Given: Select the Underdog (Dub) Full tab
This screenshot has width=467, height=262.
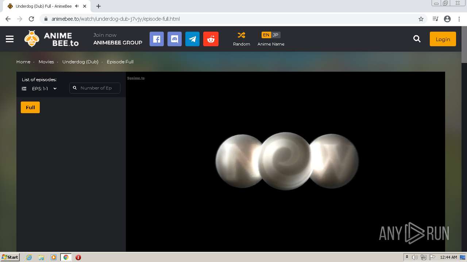Looking at the screenshot, I should (46, 6).
